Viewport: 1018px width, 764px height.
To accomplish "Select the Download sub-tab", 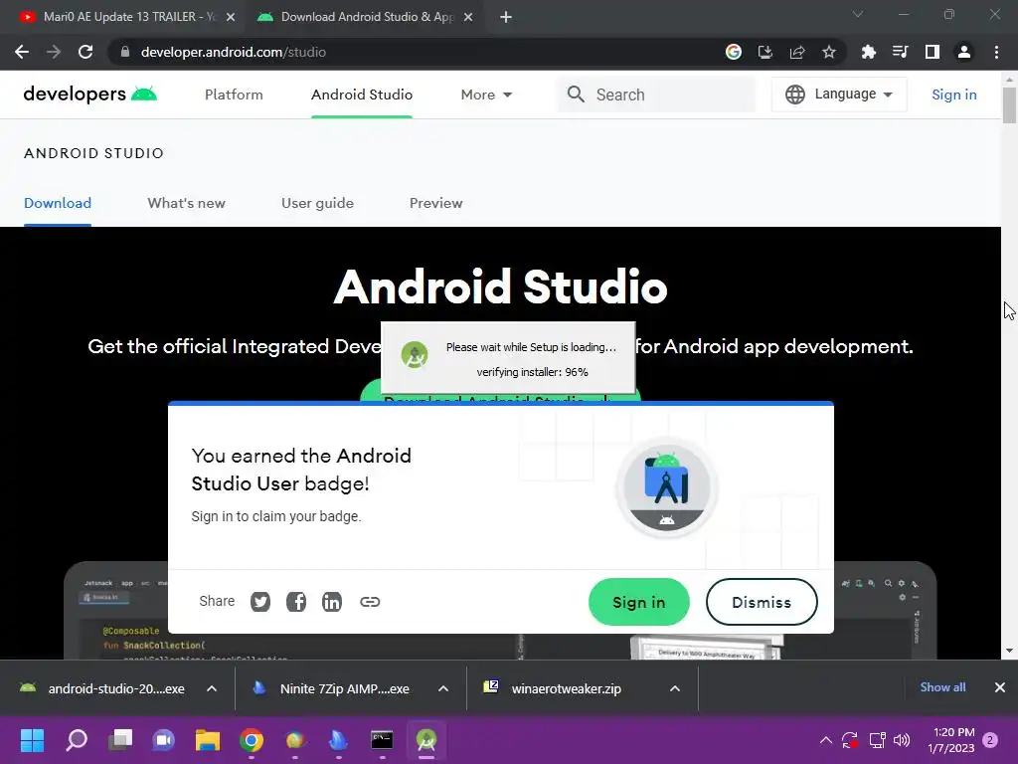I will 58,203.
